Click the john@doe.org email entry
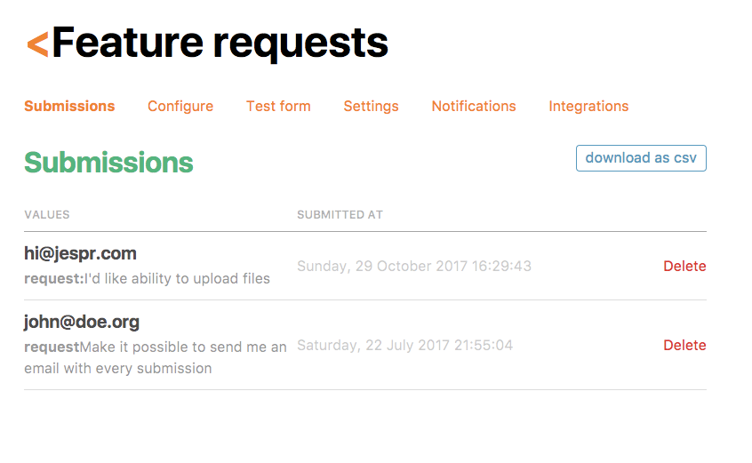752x463 pixels. pos(82,322)
